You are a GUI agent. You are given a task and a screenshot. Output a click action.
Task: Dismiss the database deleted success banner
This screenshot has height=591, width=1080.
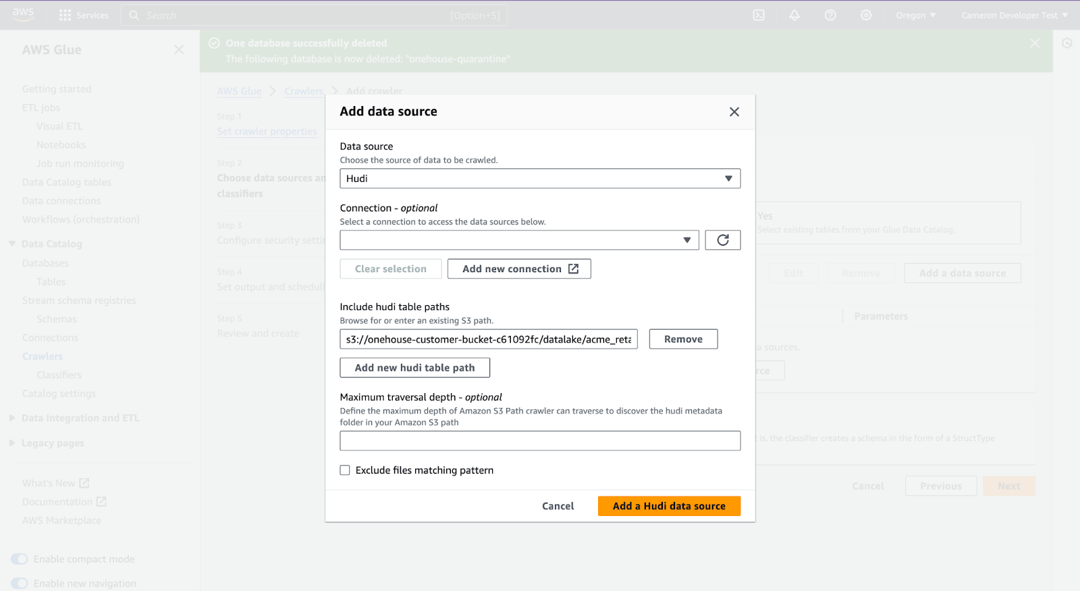(1035, 43)
